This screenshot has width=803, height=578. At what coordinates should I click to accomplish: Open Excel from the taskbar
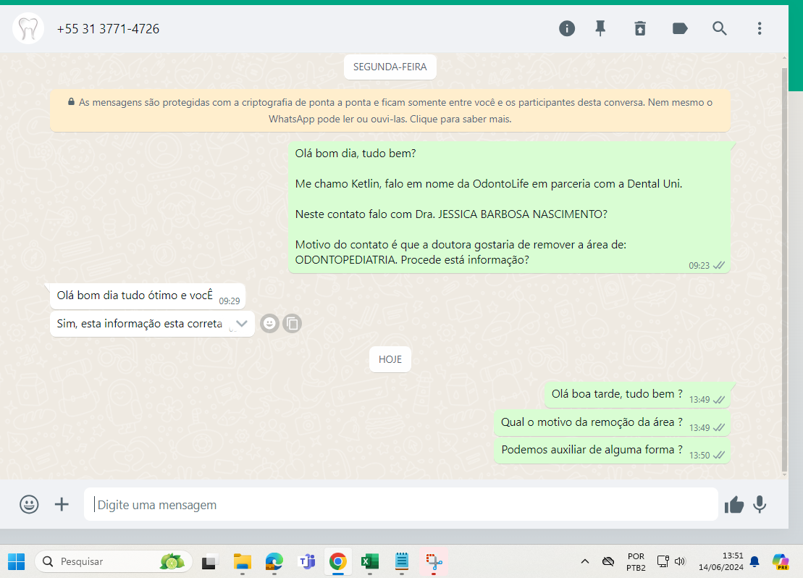pyautogui.click(x=370, y=562)
